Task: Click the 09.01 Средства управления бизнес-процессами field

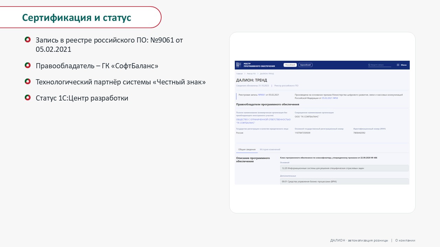Action: 344,181
